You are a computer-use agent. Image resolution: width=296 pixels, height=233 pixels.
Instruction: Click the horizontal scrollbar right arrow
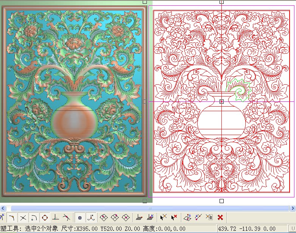click(x=293, y=208)
